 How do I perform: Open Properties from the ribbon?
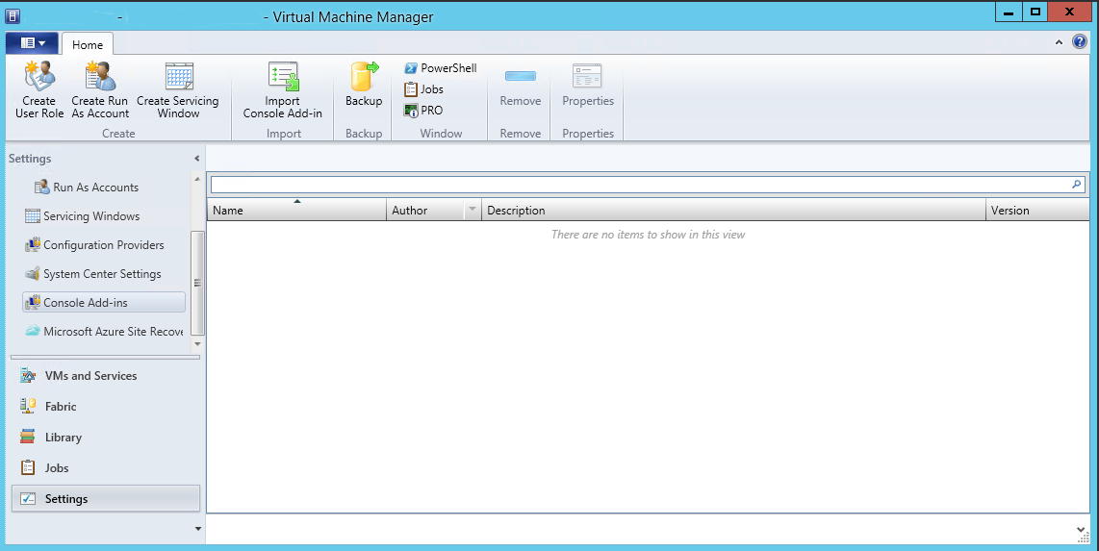(x=587, y=84)
